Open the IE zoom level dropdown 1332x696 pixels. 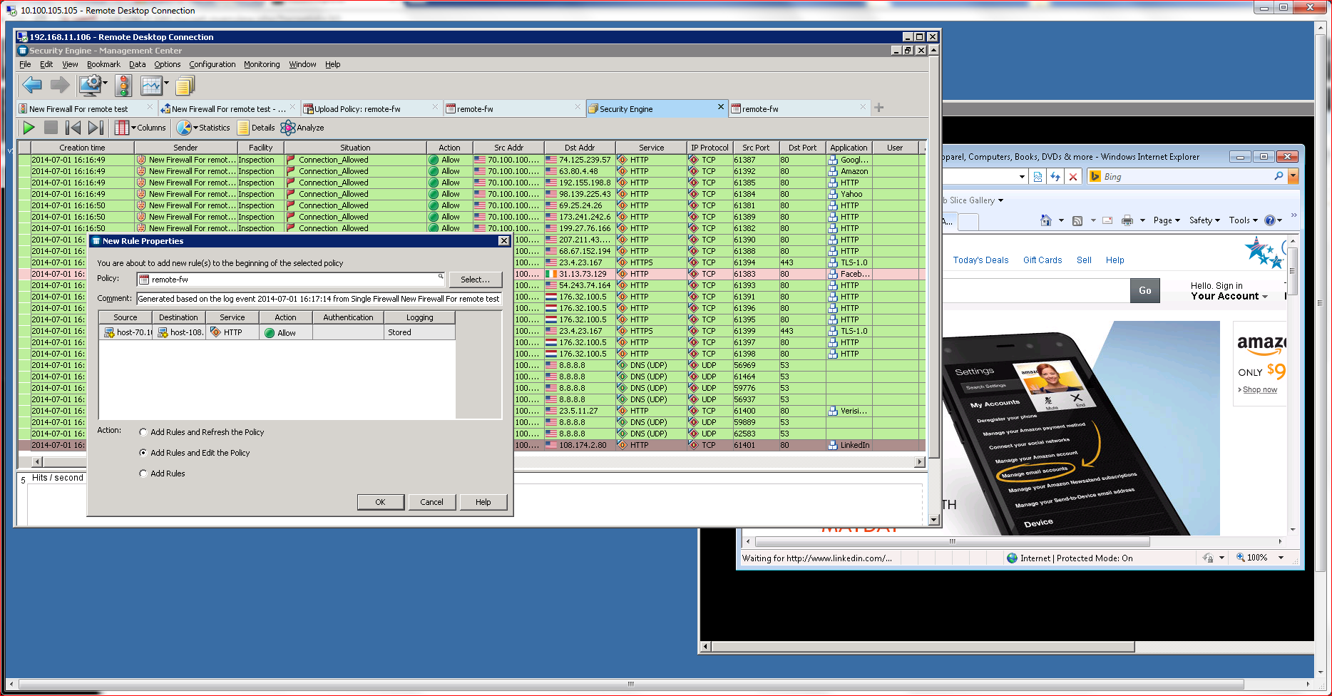click(1281, 558)
